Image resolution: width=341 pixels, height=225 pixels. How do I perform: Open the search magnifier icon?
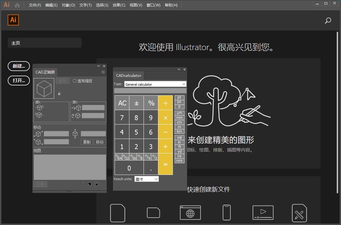point(328,20)
